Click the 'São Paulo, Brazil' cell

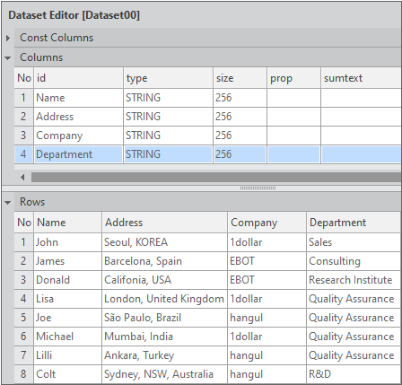165,318
